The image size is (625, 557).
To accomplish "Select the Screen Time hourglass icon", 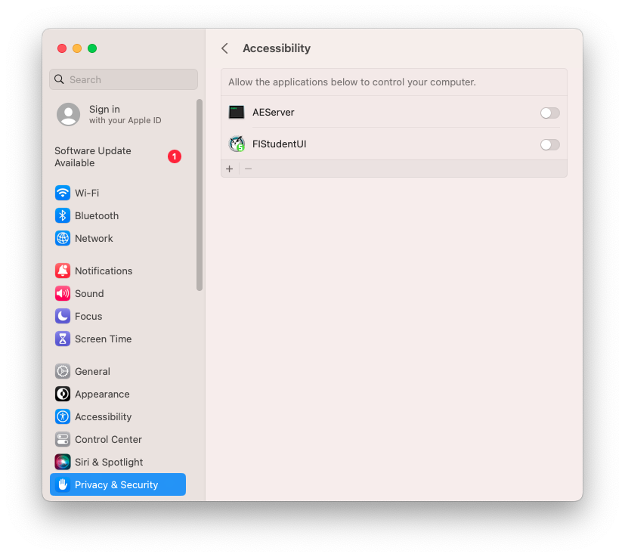I will click(63, 339).
